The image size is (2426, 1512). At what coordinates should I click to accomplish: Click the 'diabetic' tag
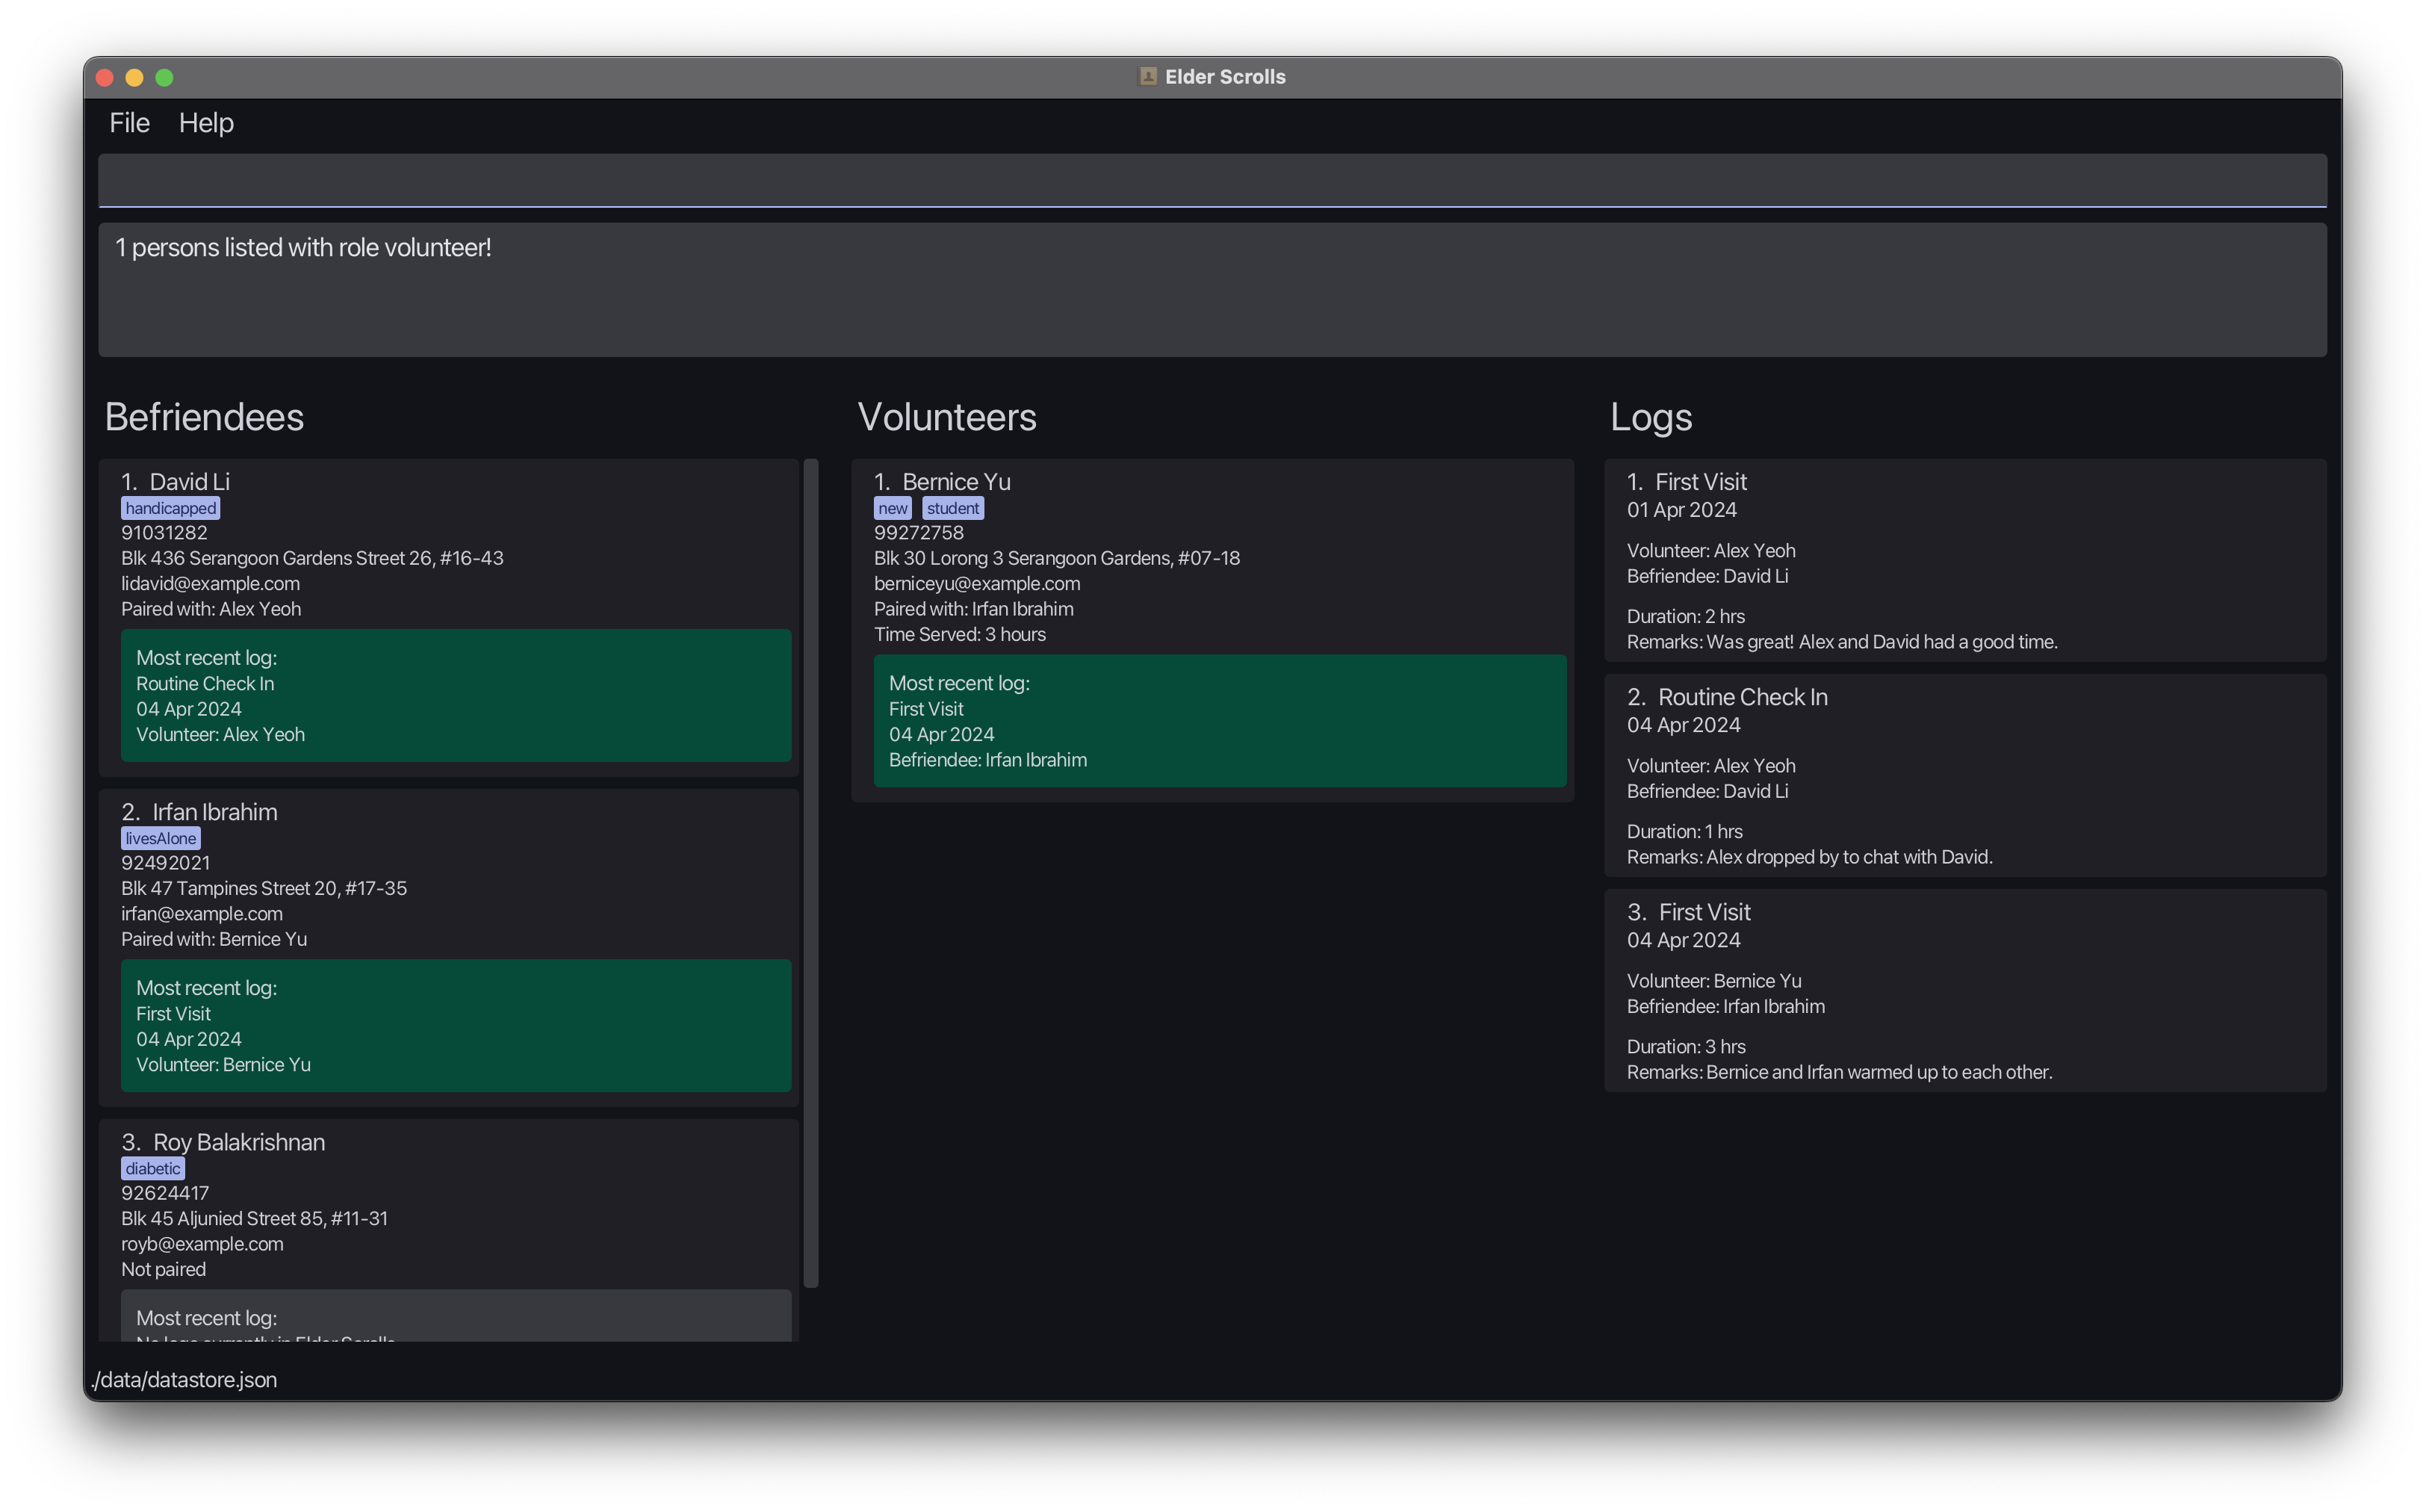153,1168
